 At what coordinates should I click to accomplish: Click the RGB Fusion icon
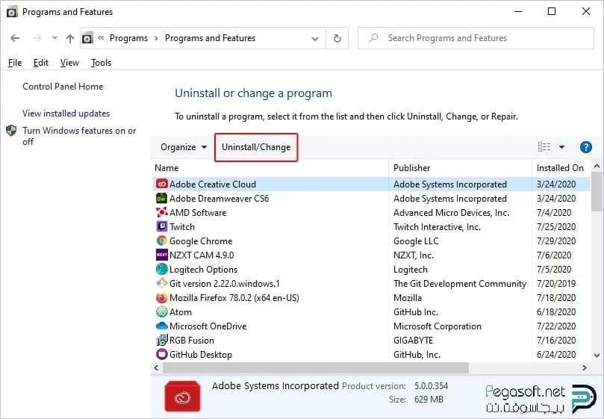(x=161, y=341)
